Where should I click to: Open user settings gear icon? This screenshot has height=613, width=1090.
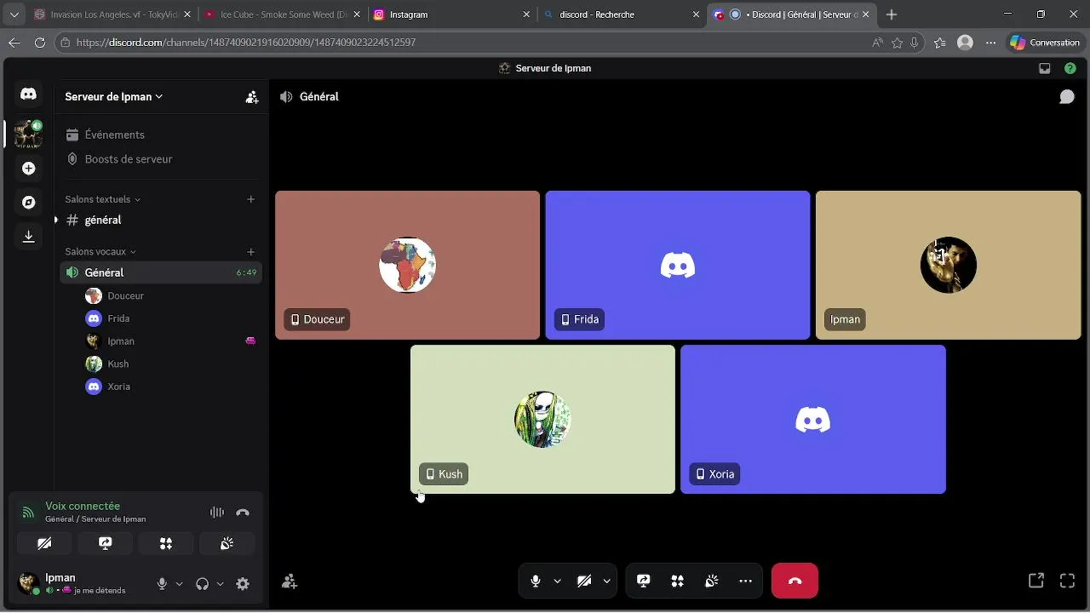click(x=243, y=584)
